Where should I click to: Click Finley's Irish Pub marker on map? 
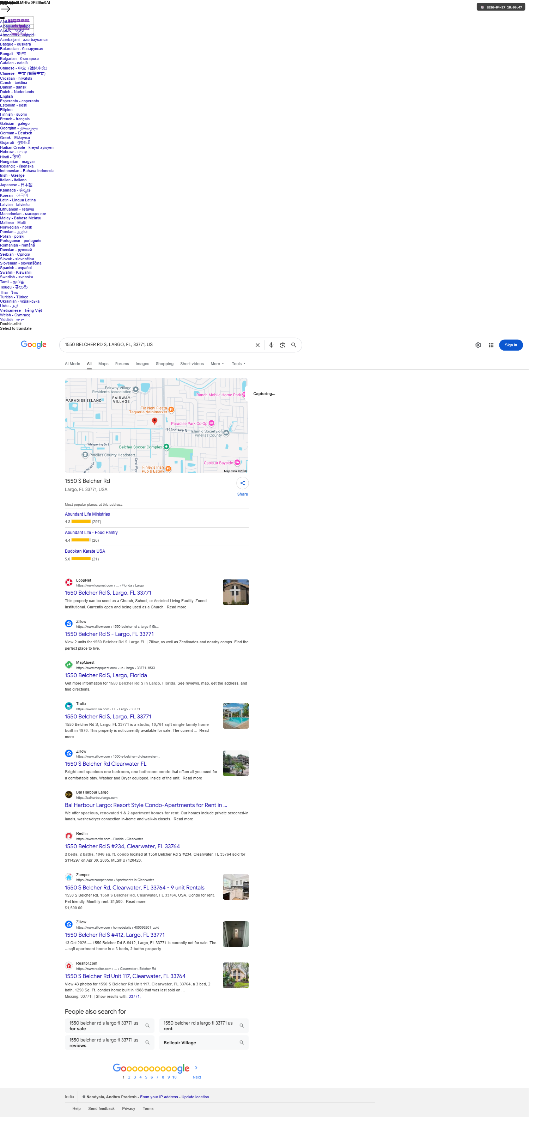pos(169,469)
